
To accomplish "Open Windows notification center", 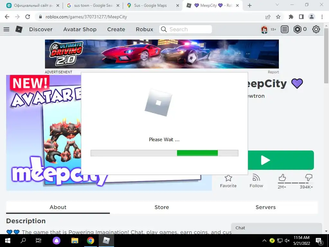I will click(x=319, y=241).
